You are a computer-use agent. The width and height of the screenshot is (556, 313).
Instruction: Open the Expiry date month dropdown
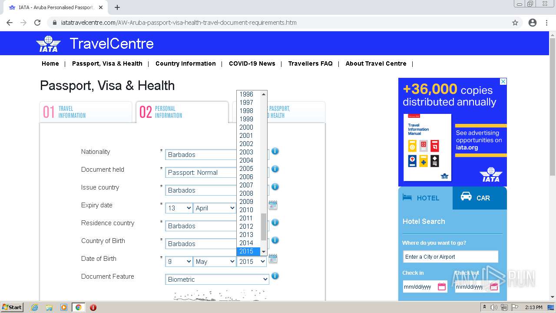click(215, 208)
